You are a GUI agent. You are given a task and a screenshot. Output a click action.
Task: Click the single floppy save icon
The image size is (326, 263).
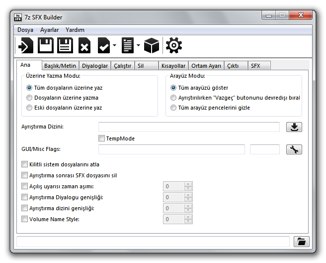pos(46,45)
